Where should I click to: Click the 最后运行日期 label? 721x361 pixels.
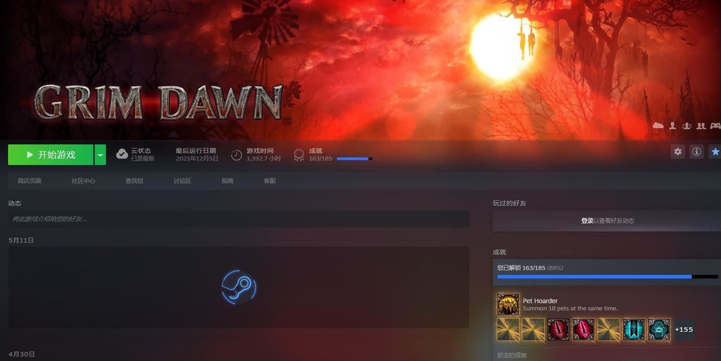point(196,151)
